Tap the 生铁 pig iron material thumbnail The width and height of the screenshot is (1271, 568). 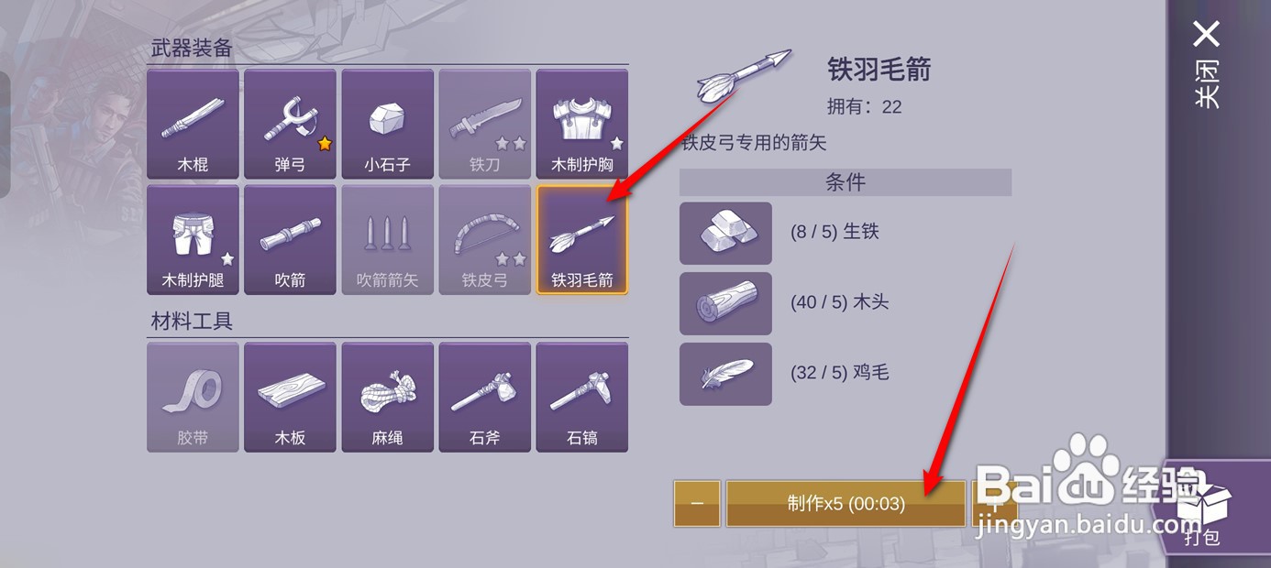click(725, 234)
